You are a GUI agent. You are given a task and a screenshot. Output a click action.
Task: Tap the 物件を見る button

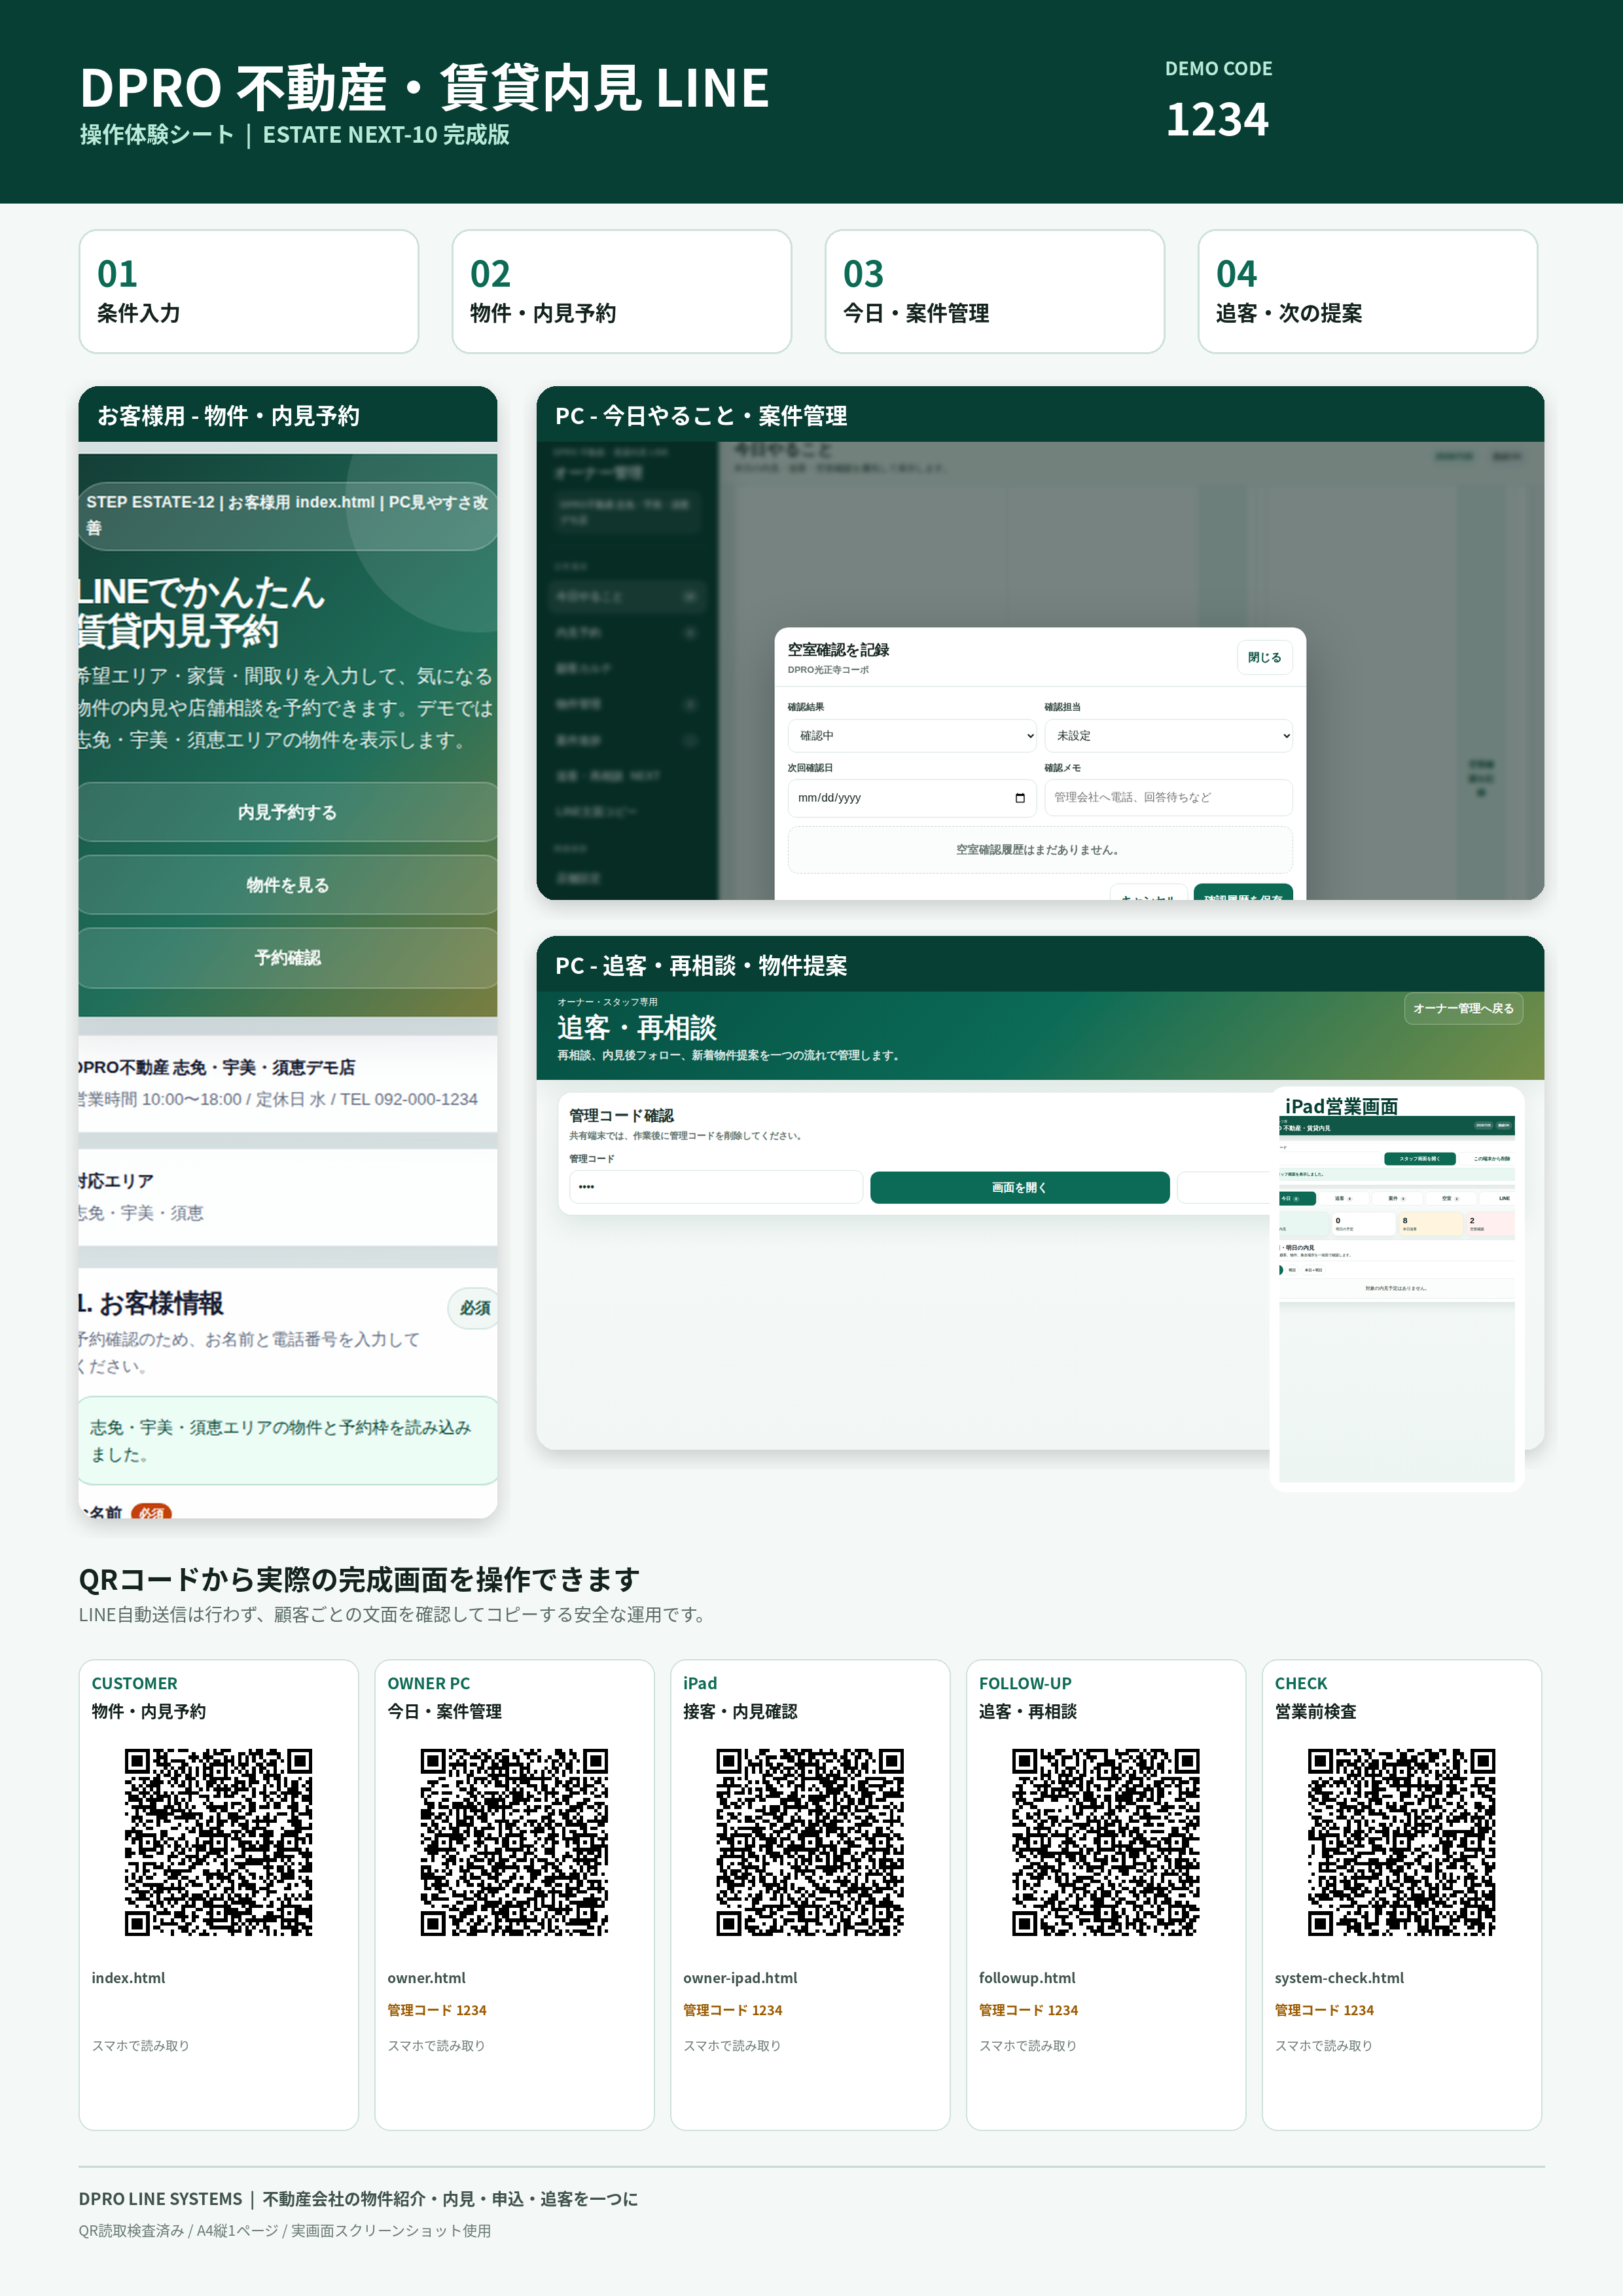[288, 885]
